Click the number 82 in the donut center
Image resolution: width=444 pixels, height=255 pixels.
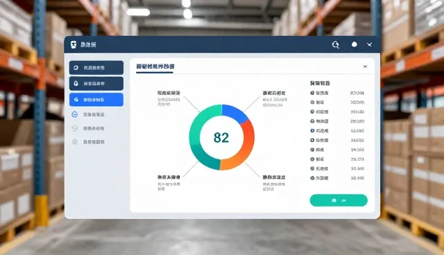pyautogui.click(x=221, y=137)
